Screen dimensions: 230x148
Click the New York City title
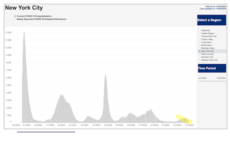point(24,8)
